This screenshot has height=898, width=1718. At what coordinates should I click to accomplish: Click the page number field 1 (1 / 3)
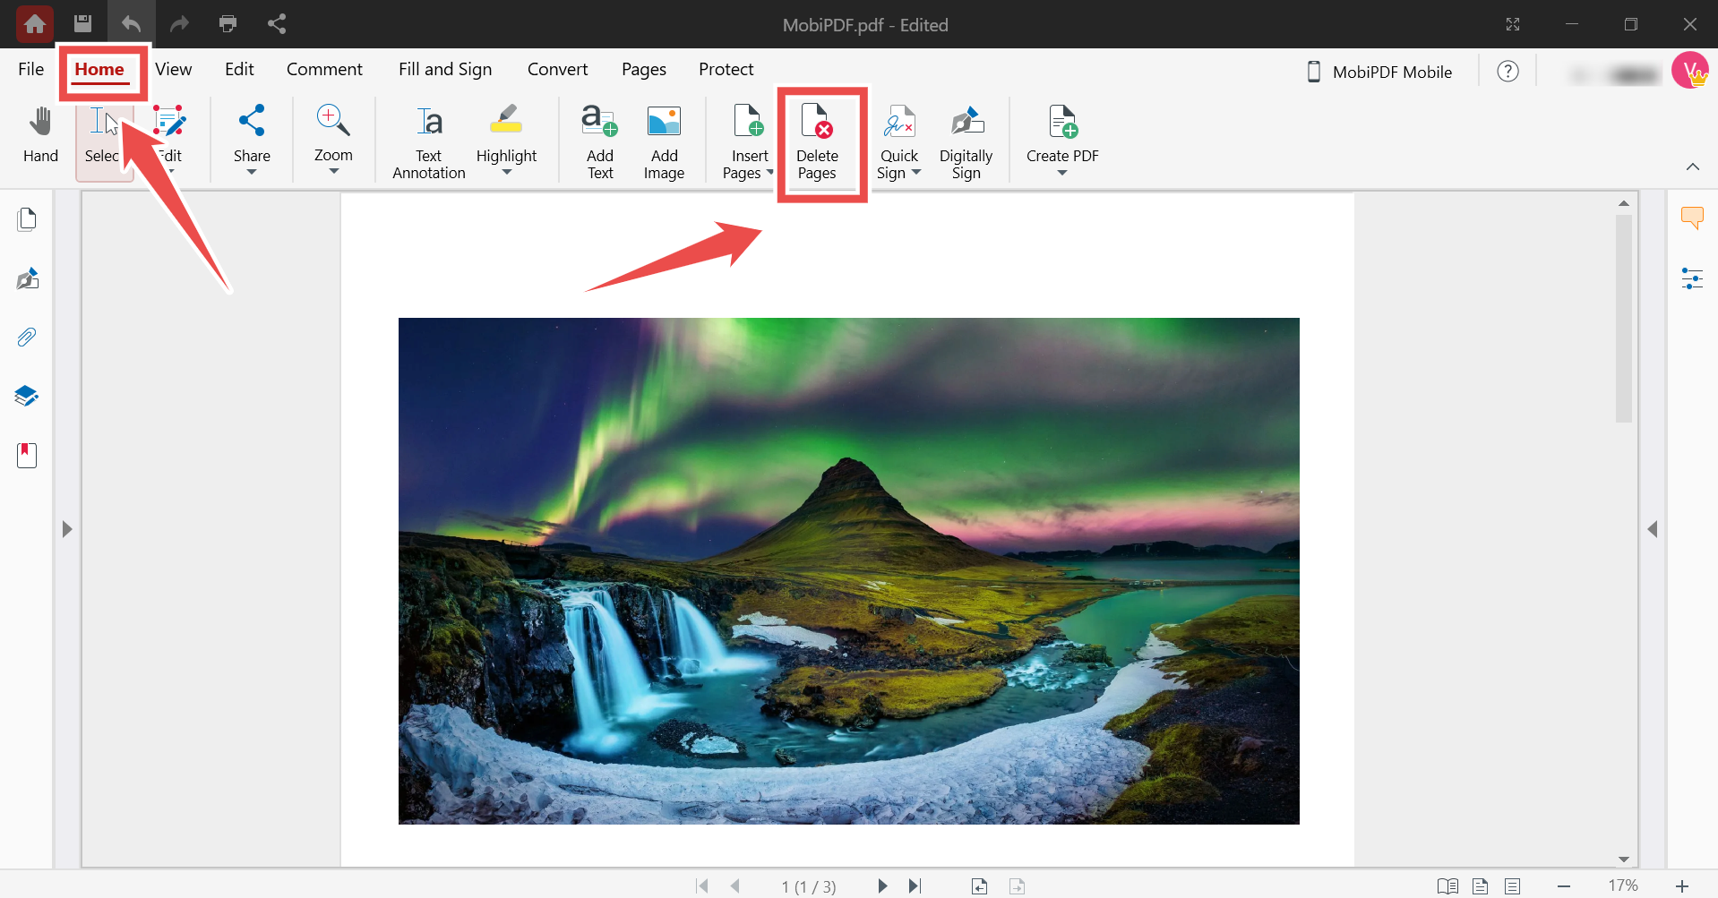[x=809, y=886]
